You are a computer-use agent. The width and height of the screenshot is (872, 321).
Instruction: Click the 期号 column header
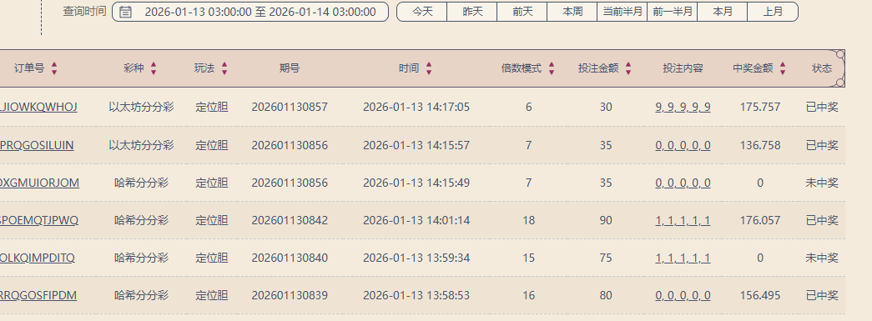tap(290, 68)
